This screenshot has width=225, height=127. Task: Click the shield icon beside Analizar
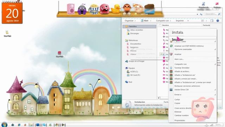tap(171, 54)
